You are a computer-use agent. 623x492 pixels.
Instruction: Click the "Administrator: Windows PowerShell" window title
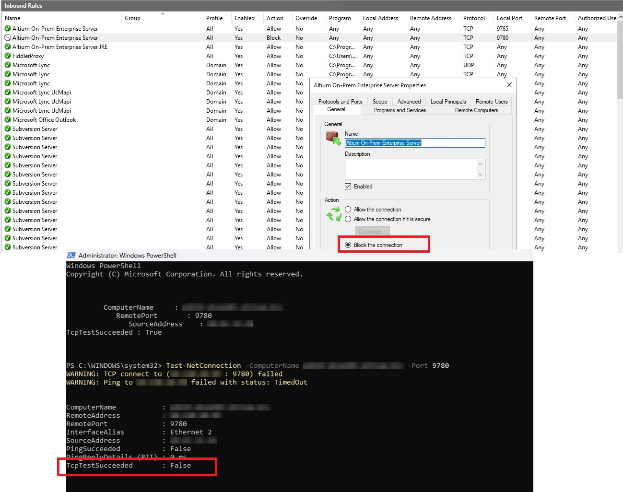pyautogui.click(x=128, y=256)
